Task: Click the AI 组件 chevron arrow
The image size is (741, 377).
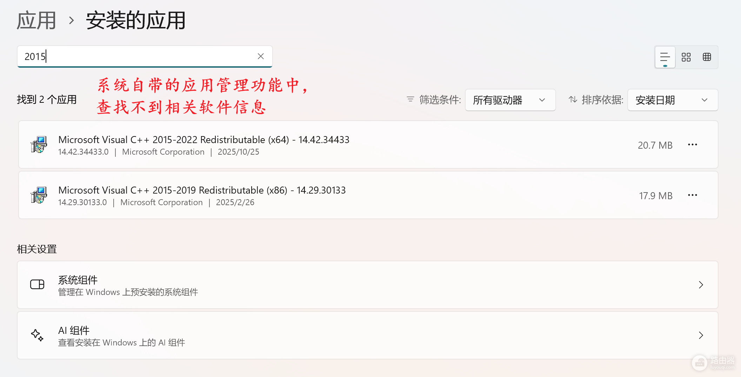Action: click(701, 335)
